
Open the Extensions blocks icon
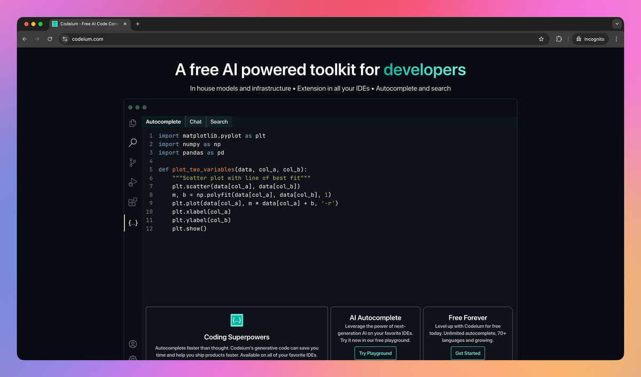point(133,202)
